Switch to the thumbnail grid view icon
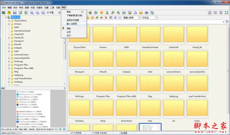 111,18
